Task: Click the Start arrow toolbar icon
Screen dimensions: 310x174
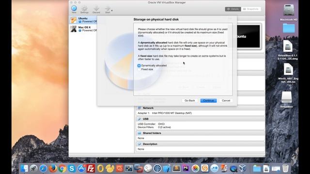Action: [x=108, y=9]
